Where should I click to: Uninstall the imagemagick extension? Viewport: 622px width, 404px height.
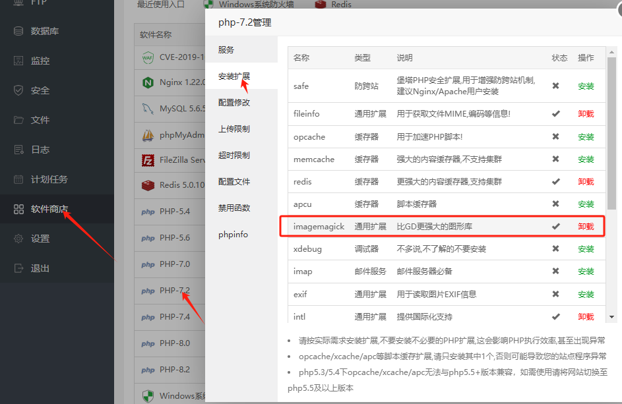coord(586,226)
